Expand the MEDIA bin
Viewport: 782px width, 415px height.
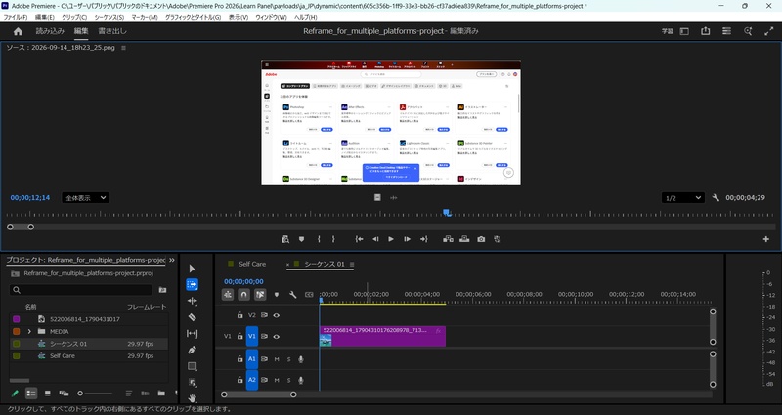[x=29, y=331]
